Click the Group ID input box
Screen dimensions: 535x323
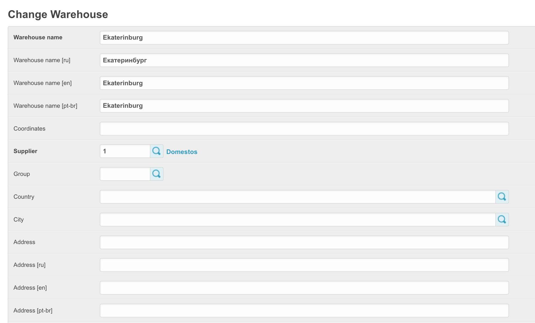click(x=125, y=174)
